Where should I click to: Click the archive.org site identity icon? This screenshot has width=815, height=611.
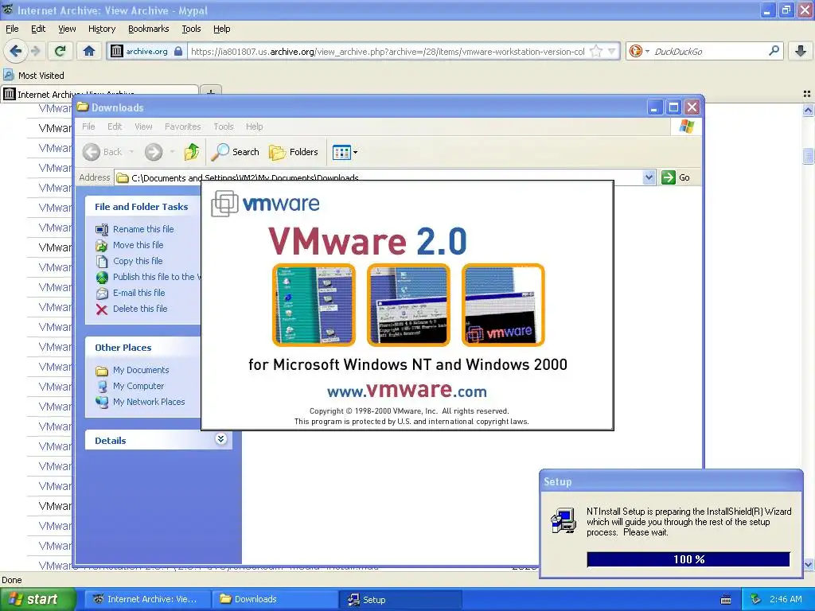[x=116, y=51]
